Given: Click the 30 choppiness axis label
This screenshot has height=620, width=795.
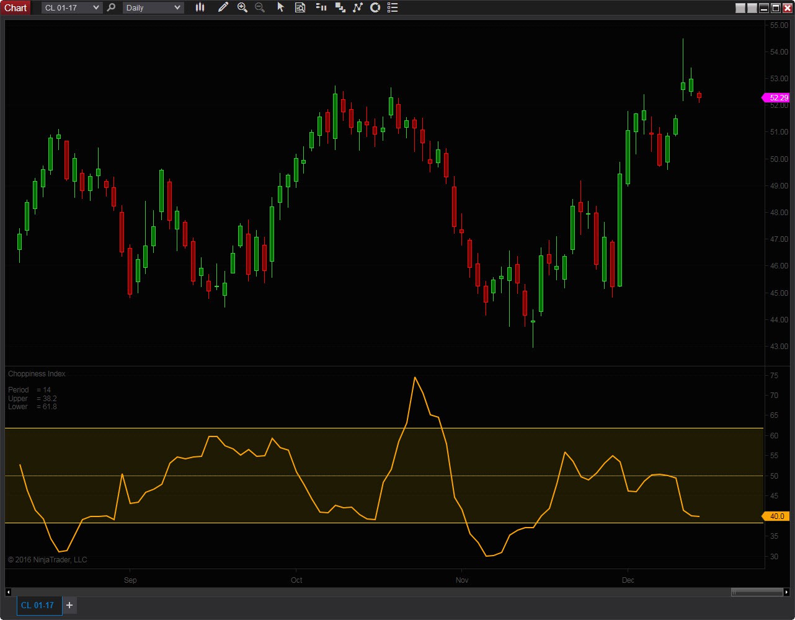Looking at the screenshot, I should click(774, 556).
